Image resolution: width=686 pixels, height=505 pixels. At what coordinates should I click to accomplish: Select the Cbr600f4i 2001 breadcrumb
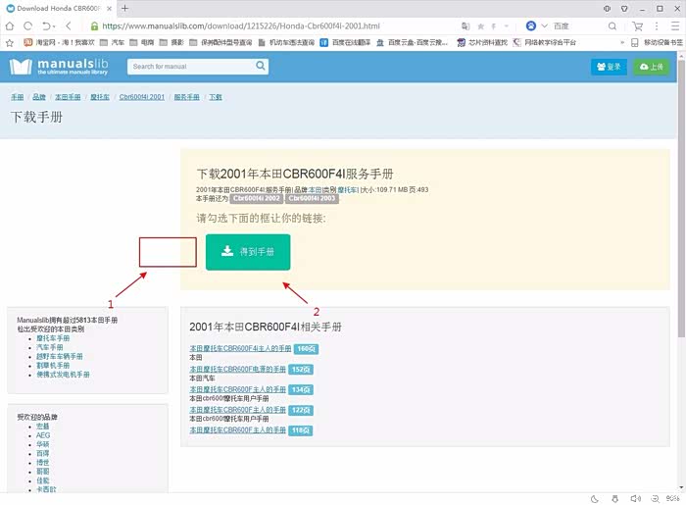click(x=141, y=97)
